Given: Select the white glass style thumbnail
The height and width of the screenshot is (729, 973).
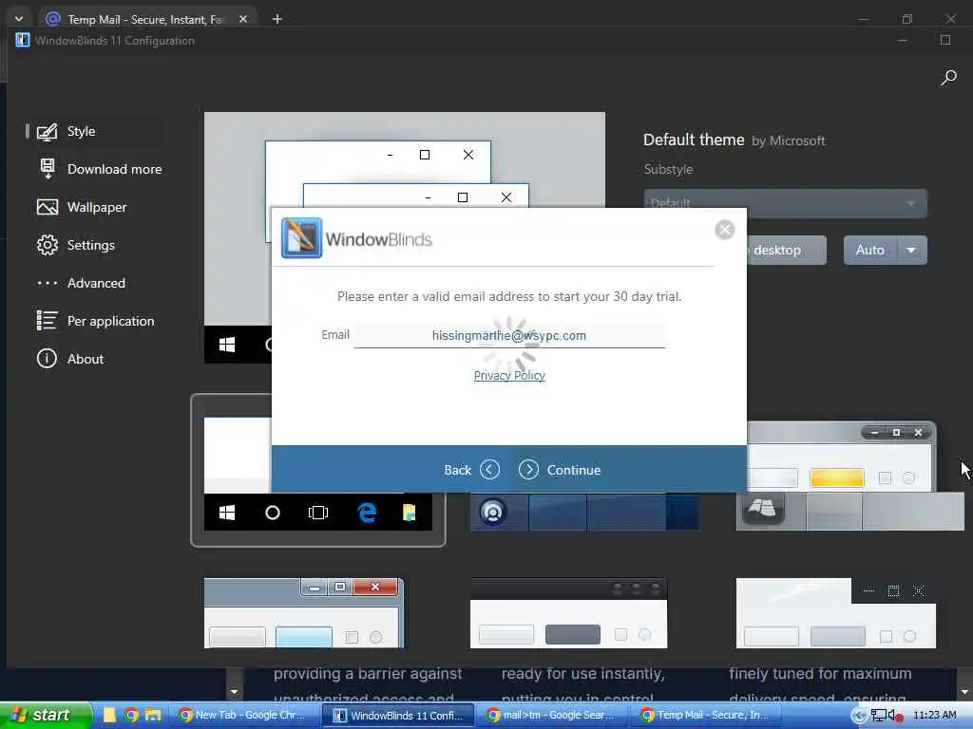Looking at the screenshot, I should click(x=836, y=613).
